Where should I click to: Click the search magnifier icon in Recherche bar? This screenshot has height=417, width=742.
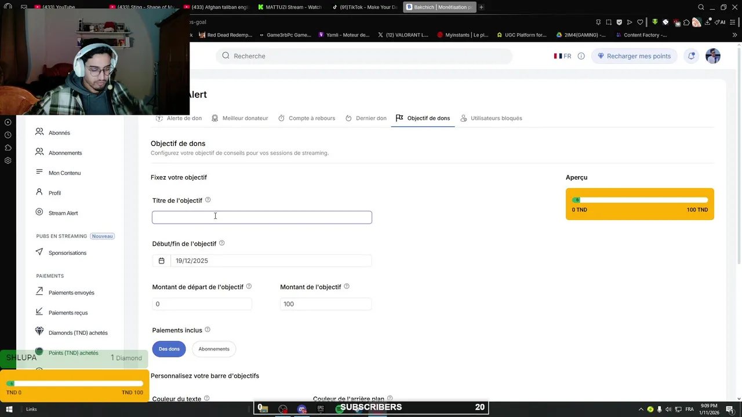coord(226,56)
